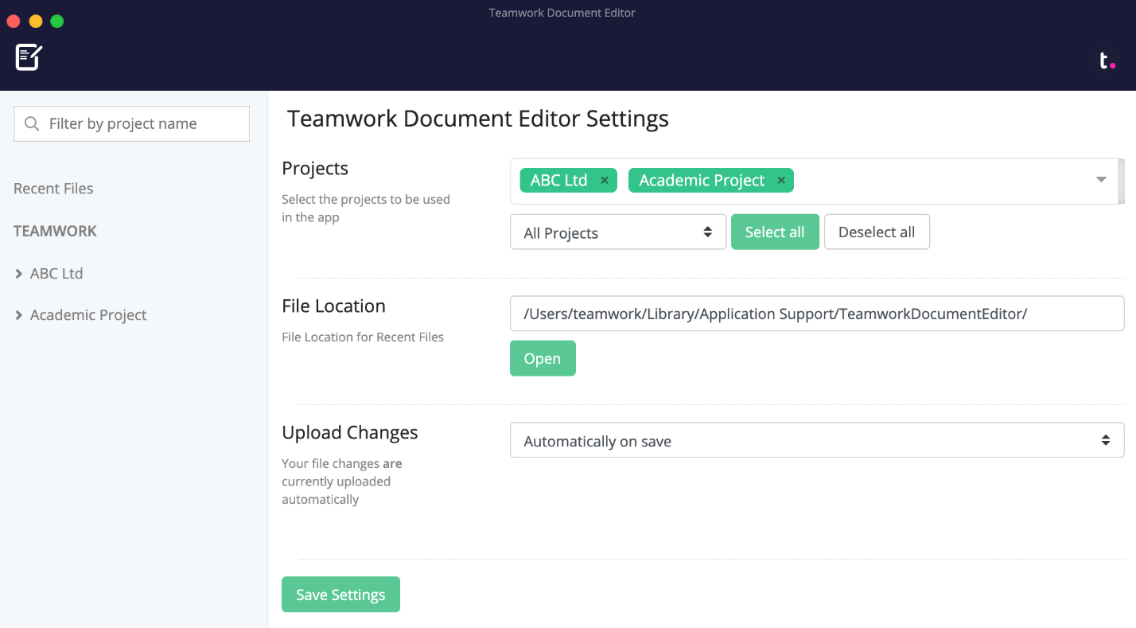Focus the Filter by project name field
This screenshot has width=1136, height=628.
click(132, 123)
